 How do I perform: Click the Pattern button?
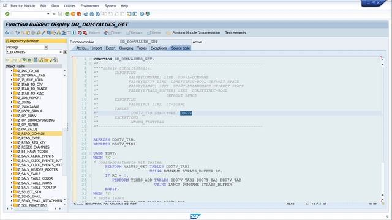[94, 32]
